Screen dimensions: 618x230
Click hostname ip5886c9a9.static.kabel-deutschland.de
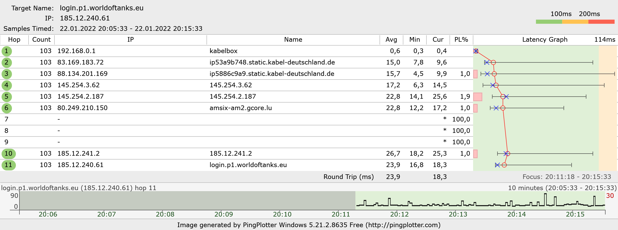tap(272, 74)
